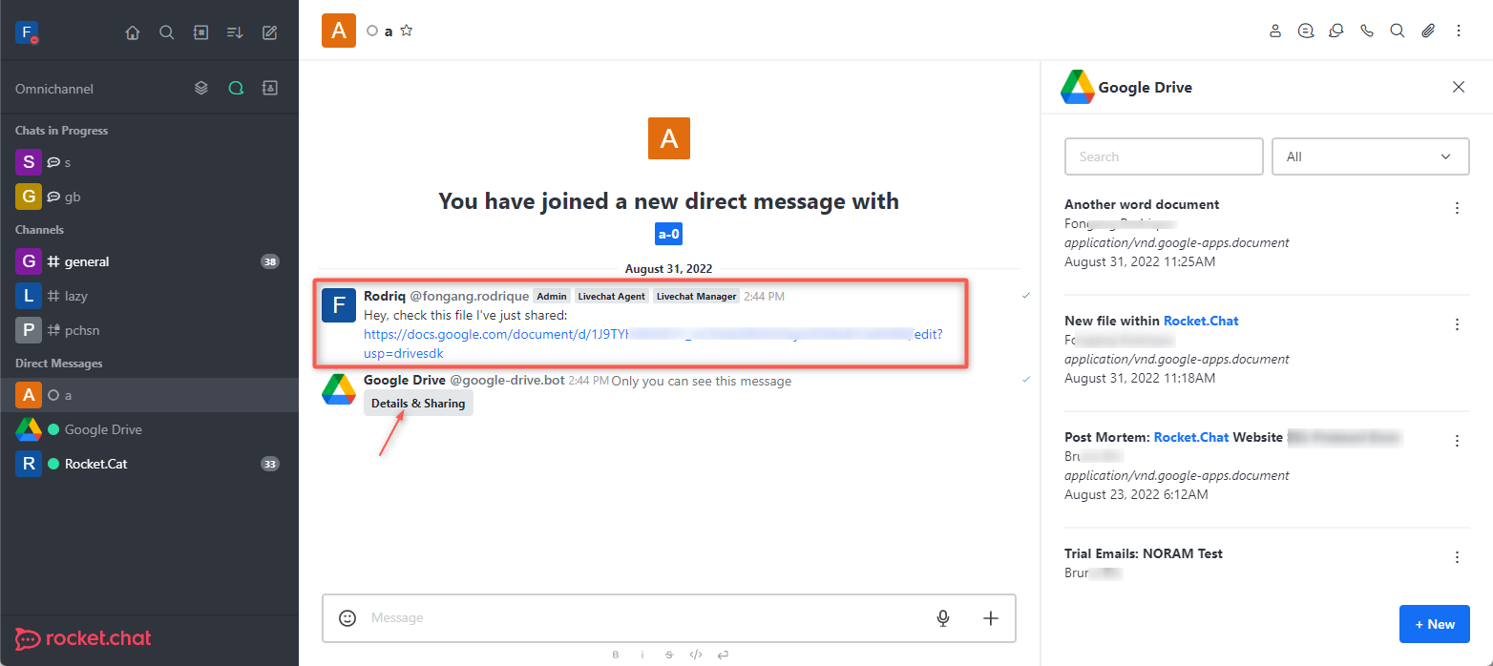Click Rodriq sender name in message
1493x666 pixels.
click(x=385, y=296)
